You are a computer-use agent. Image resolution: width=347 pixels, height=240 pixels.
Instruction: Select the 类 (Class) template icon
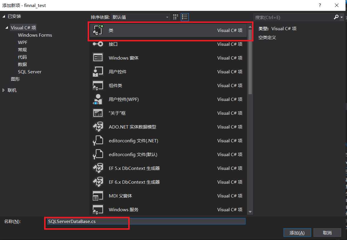(x=98, y=30)
